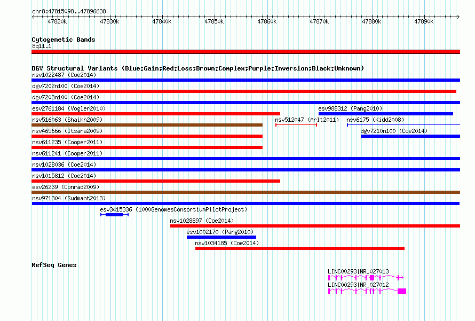Open LINC00293|NR_027012 gene label
The image size is (475, 321).
tap(358, 285)
